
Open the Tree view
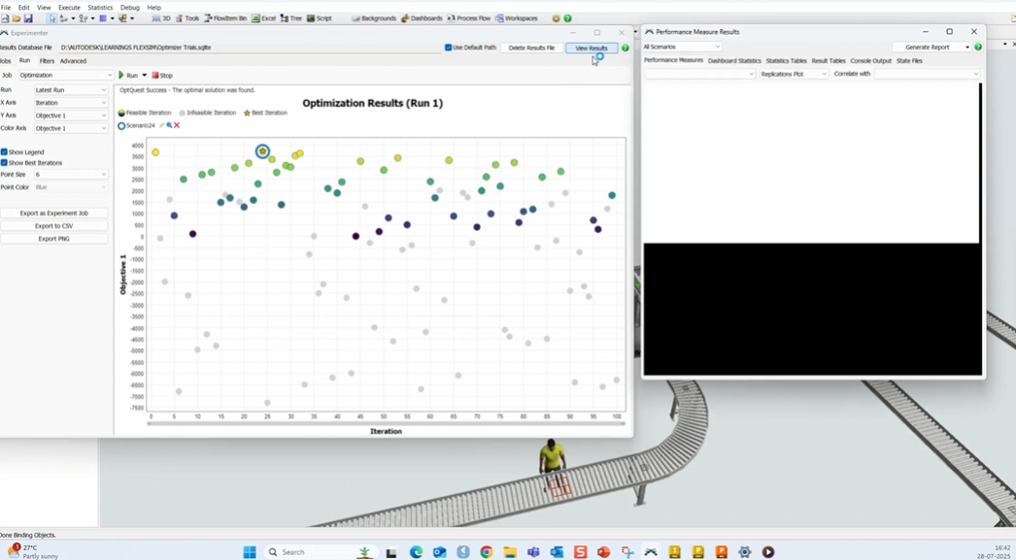click(x=290, y=17)
